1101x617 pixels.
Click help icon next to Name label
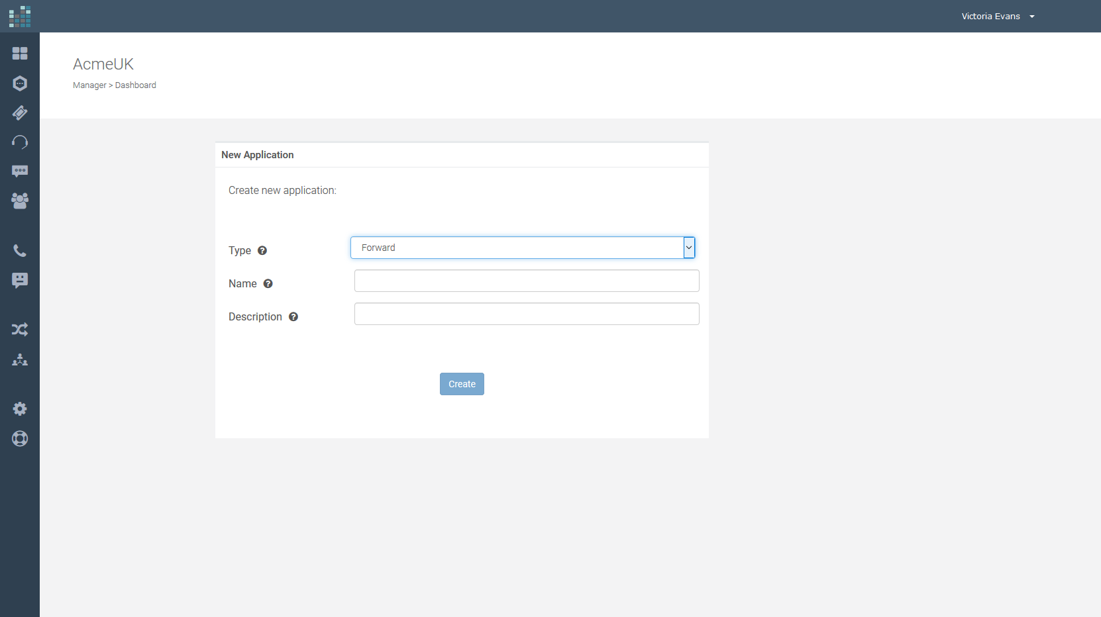(x=268, y=283)
